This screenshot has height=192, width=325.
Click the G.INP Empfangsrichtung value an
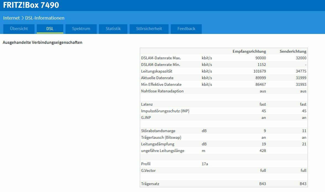click(264, 118)
